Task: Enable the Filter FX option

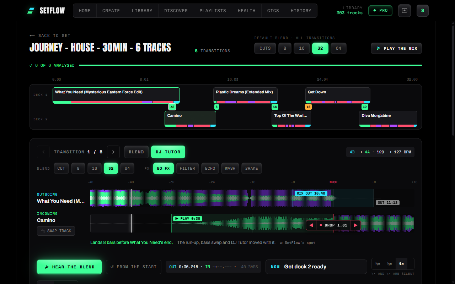Action: point(187,168)
